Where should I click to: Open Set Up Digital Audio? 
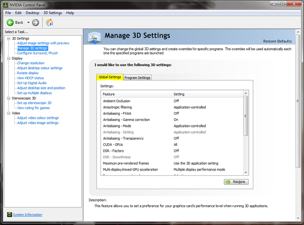click(x=32, y=83)
